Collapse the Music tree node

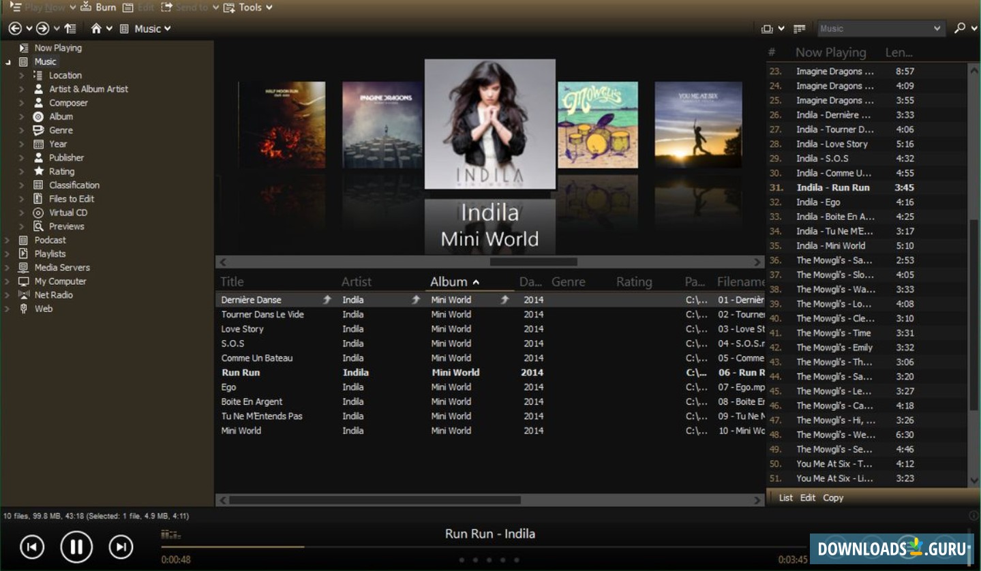point(8,62)
